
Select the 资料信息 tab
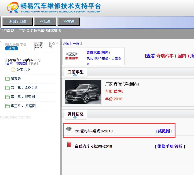[75, 114]
